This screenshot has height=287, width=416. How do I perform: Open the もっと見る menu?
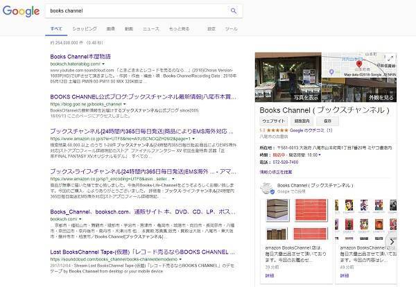(180, 29)
